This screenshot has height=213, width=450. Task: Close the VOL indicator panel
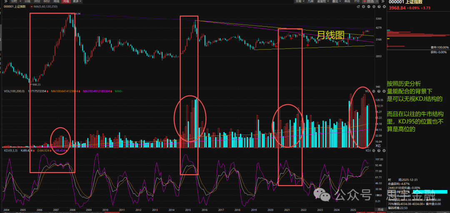point(384,91)
